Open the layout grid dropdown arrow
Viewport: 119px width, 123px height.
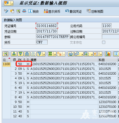point(101,54)
